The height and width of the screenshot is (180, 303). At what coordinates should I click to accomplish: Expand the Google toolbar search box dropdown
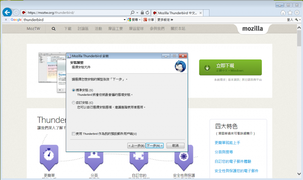tap(125, 20)
